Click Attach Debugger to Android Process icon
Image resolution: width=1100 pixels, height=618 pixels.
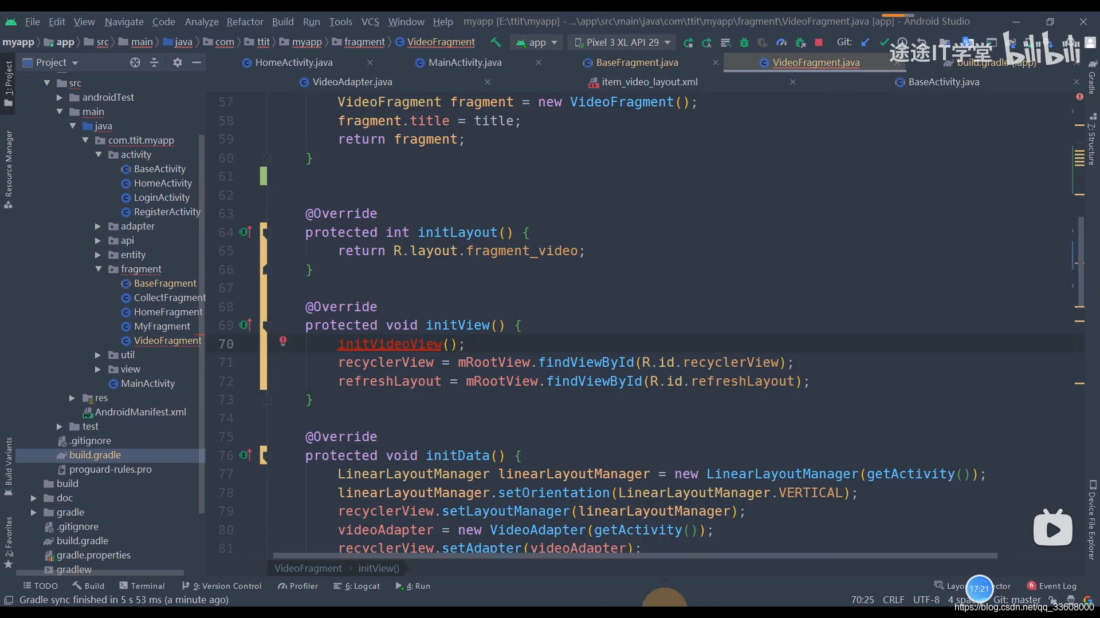pos(800,42)
